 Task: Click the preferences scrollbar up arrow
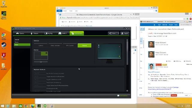pyautogui.click(x=127, y=40)
